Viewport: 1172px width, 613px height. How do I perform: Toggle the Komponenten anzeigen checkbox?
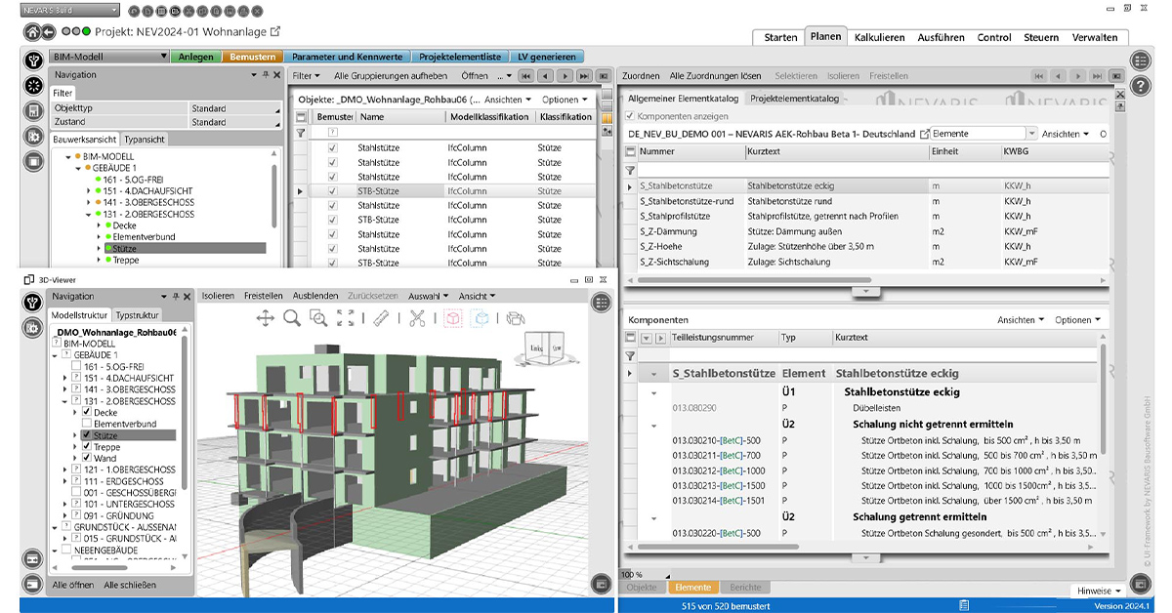(x=630, y=116)
